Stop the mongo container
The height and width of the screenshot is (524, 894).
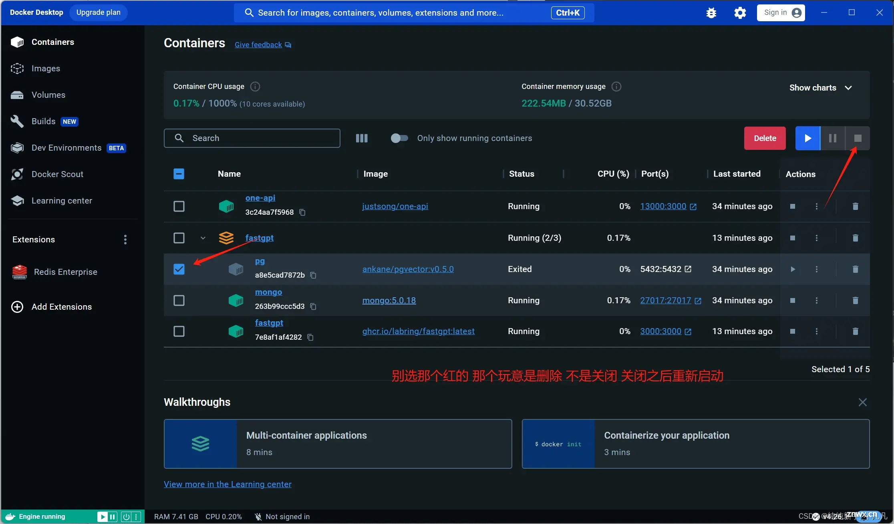(792, 300)
